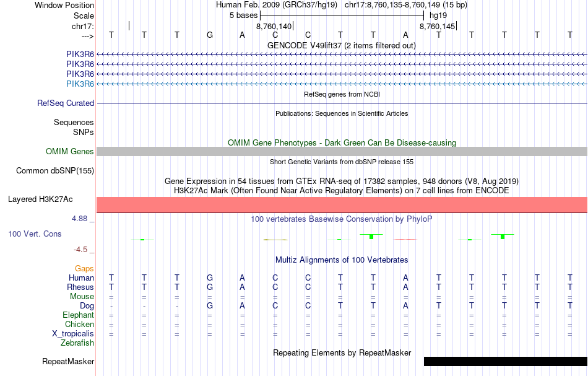Select the light-blue PIK3R6 transcript label
This screenshot has height=376, width=588.
point(80,84)
